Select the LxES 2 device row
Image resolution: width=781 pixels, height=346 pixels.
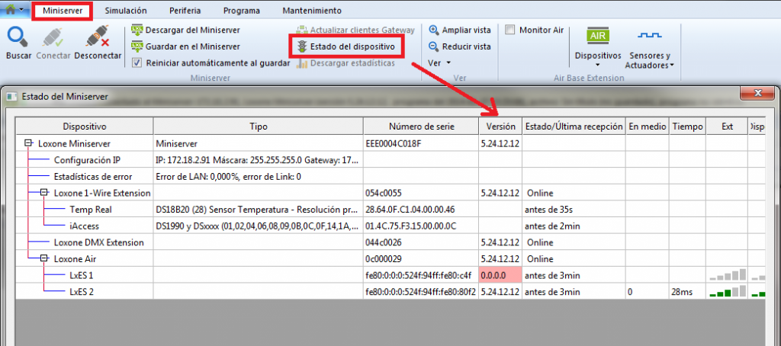click(81, 291)
